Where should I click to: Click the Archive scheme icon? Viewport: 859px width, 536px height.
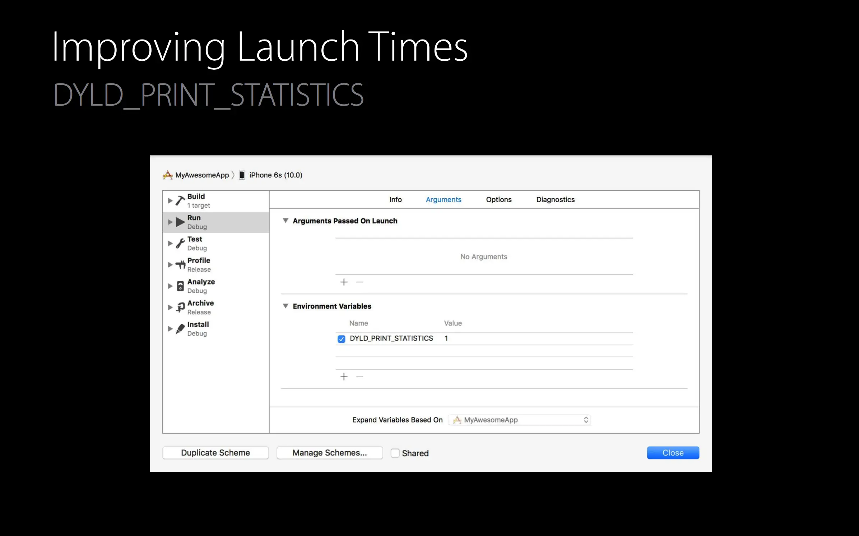point(180,308)
